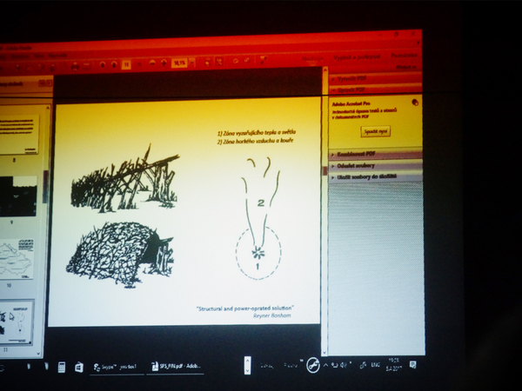Open the zoom percentage dropdown in toolbar
Screen dimensions: 522x391
[180, 63]
